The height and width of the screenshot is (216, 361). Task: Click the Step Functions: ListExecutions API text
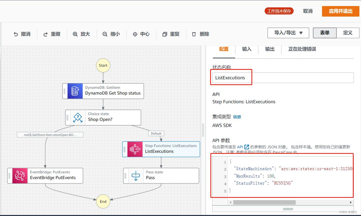tap(244, 102)
